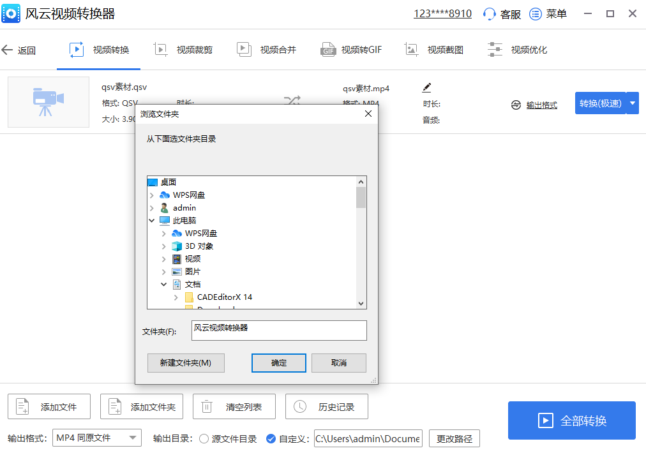Open the 菜单 list icon
The image size is (646, 453).
pyautogui.click(x=535, y=14)
